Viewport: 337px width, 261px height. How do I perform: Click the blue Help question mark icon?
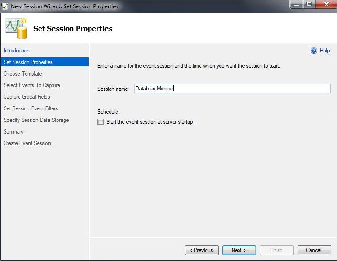[x=314, y=51]
